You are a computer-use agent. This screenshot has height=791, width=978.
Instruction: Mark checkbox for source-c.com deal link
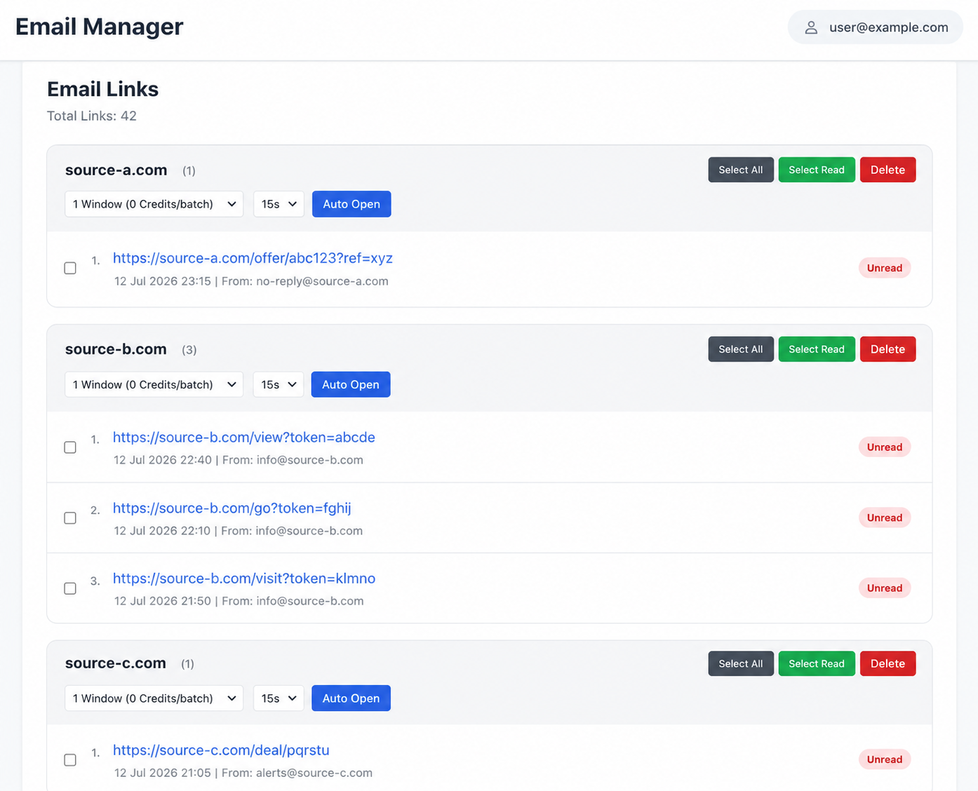[70, 760]
